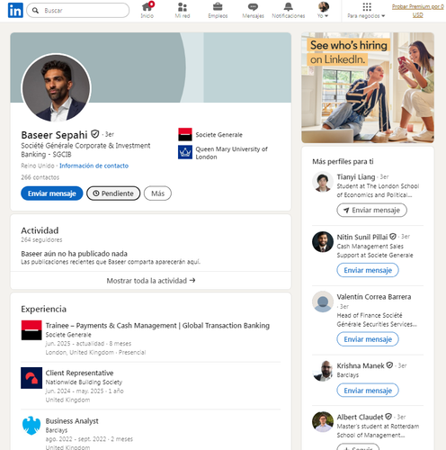Click 266 contactos text
Screen dimensions: 446x450
(40, 177)
